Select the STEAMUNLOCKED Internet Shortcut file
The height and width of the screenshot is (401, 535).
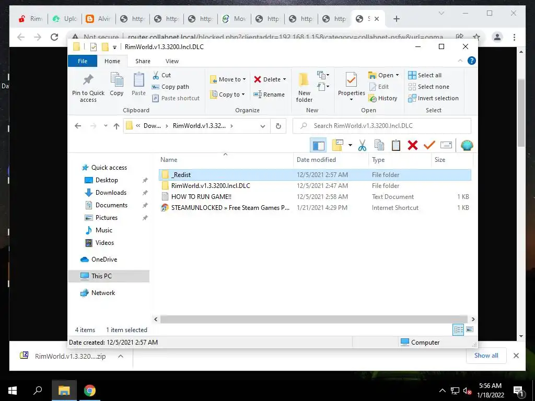point(315,208)
